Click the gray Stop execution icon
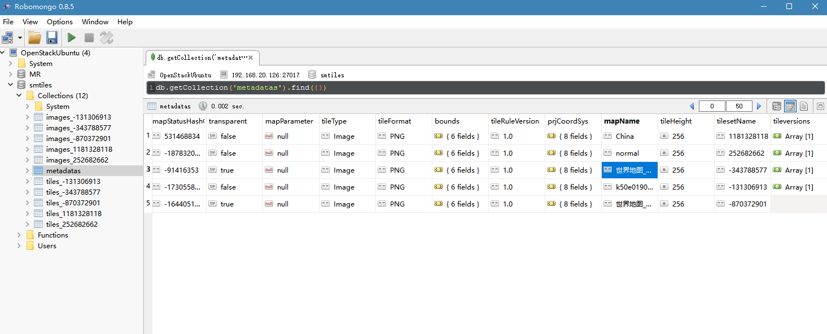This screenshot has width=827, height=334. [89, 38]
